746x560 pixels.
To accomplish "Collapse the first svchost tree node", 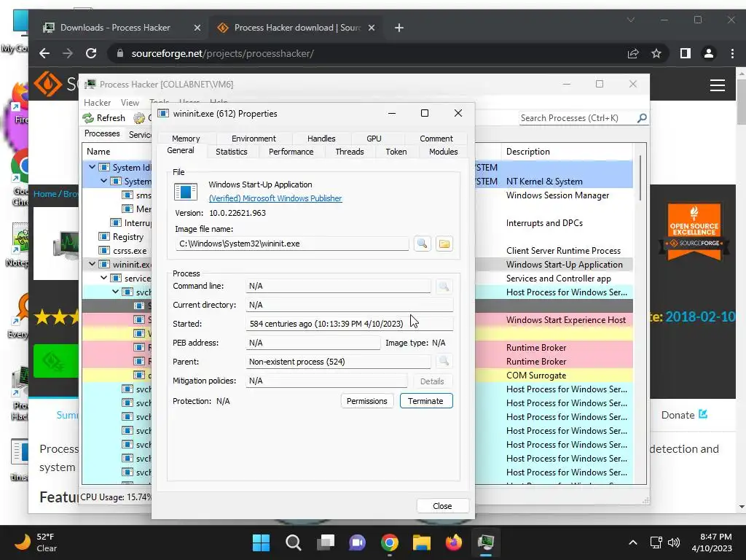I will pos(115,292).
